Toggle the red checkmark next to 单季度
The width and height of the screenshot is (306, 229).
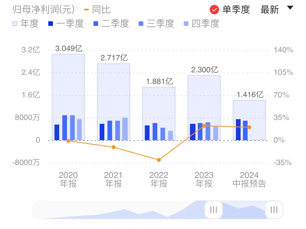pyautogui.click(x=214, y=9)
